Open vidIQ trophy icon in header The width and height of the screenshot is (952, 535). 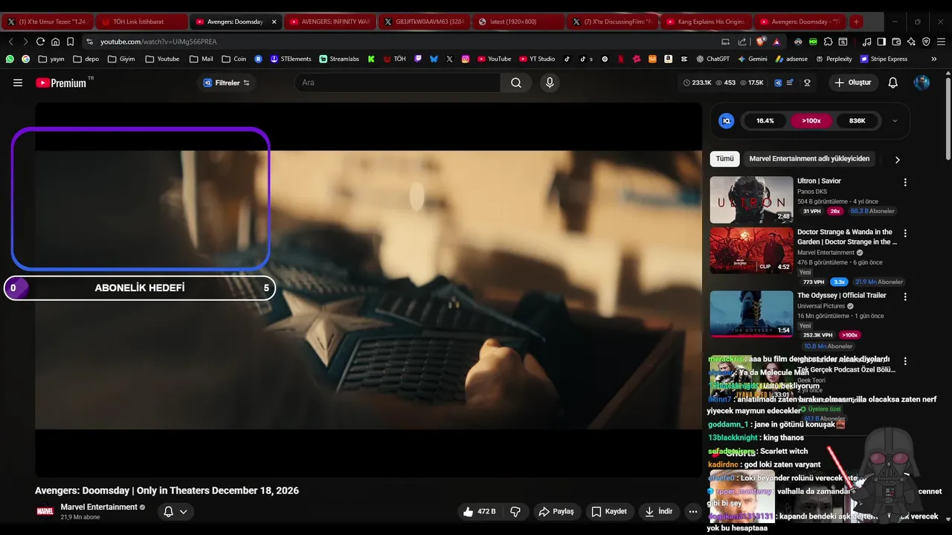tap(807, 82)
